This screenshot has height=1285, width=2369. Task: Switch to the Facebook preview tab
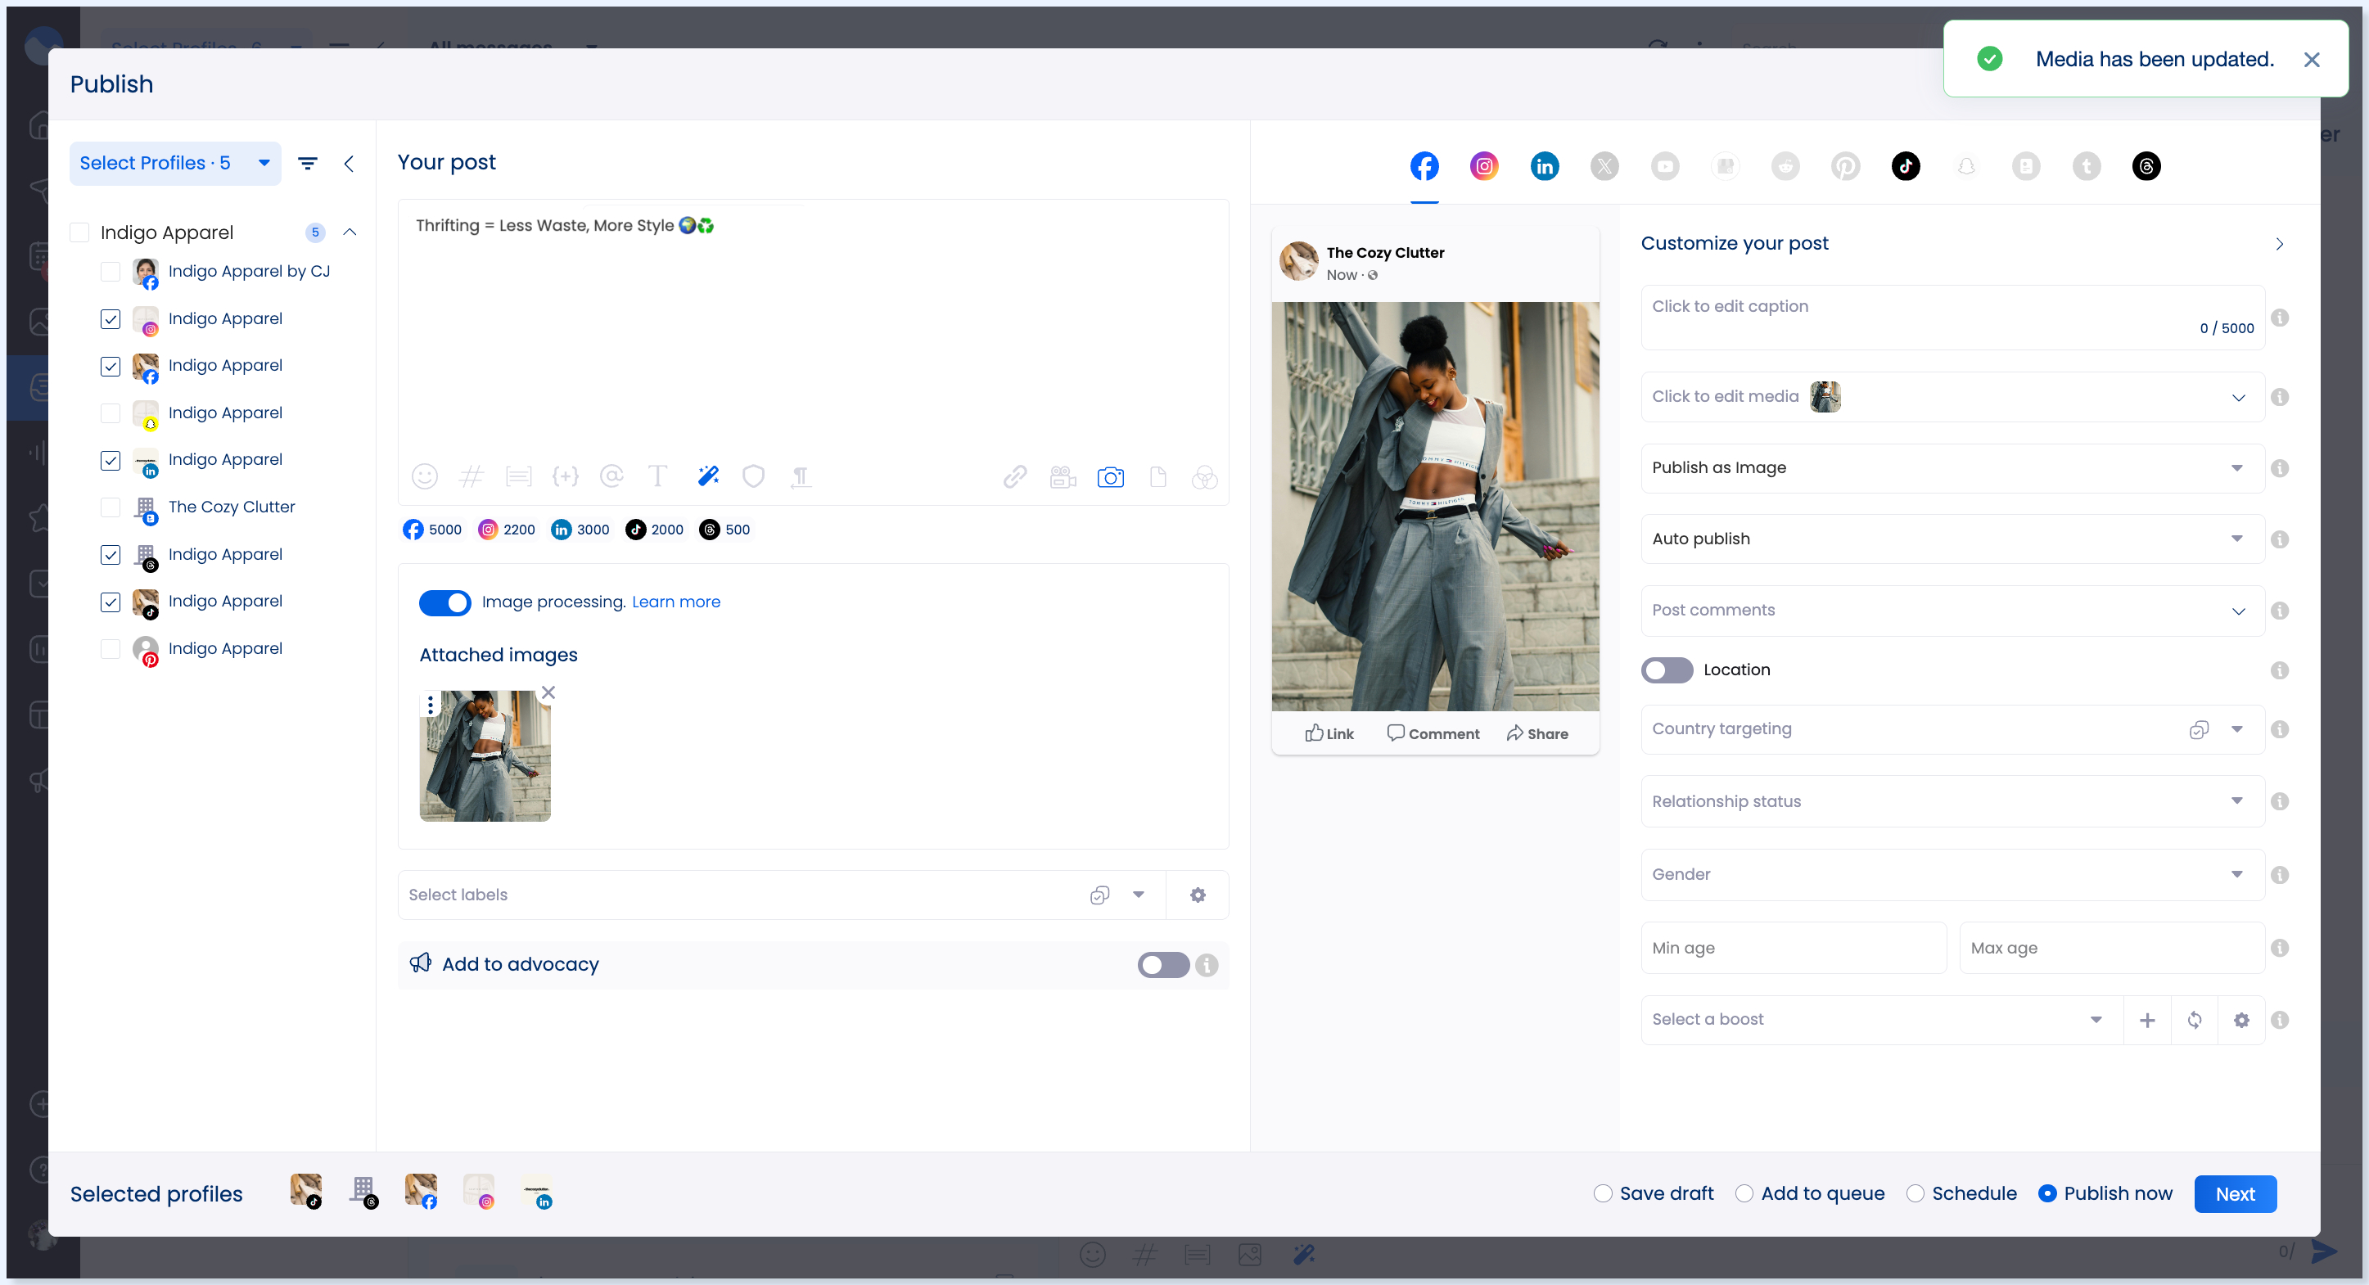point(1424,166)
